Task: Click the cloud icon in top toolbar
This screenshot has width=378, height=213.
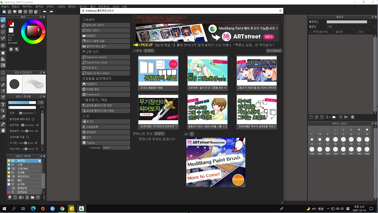Action: click(x=4, y=11)
